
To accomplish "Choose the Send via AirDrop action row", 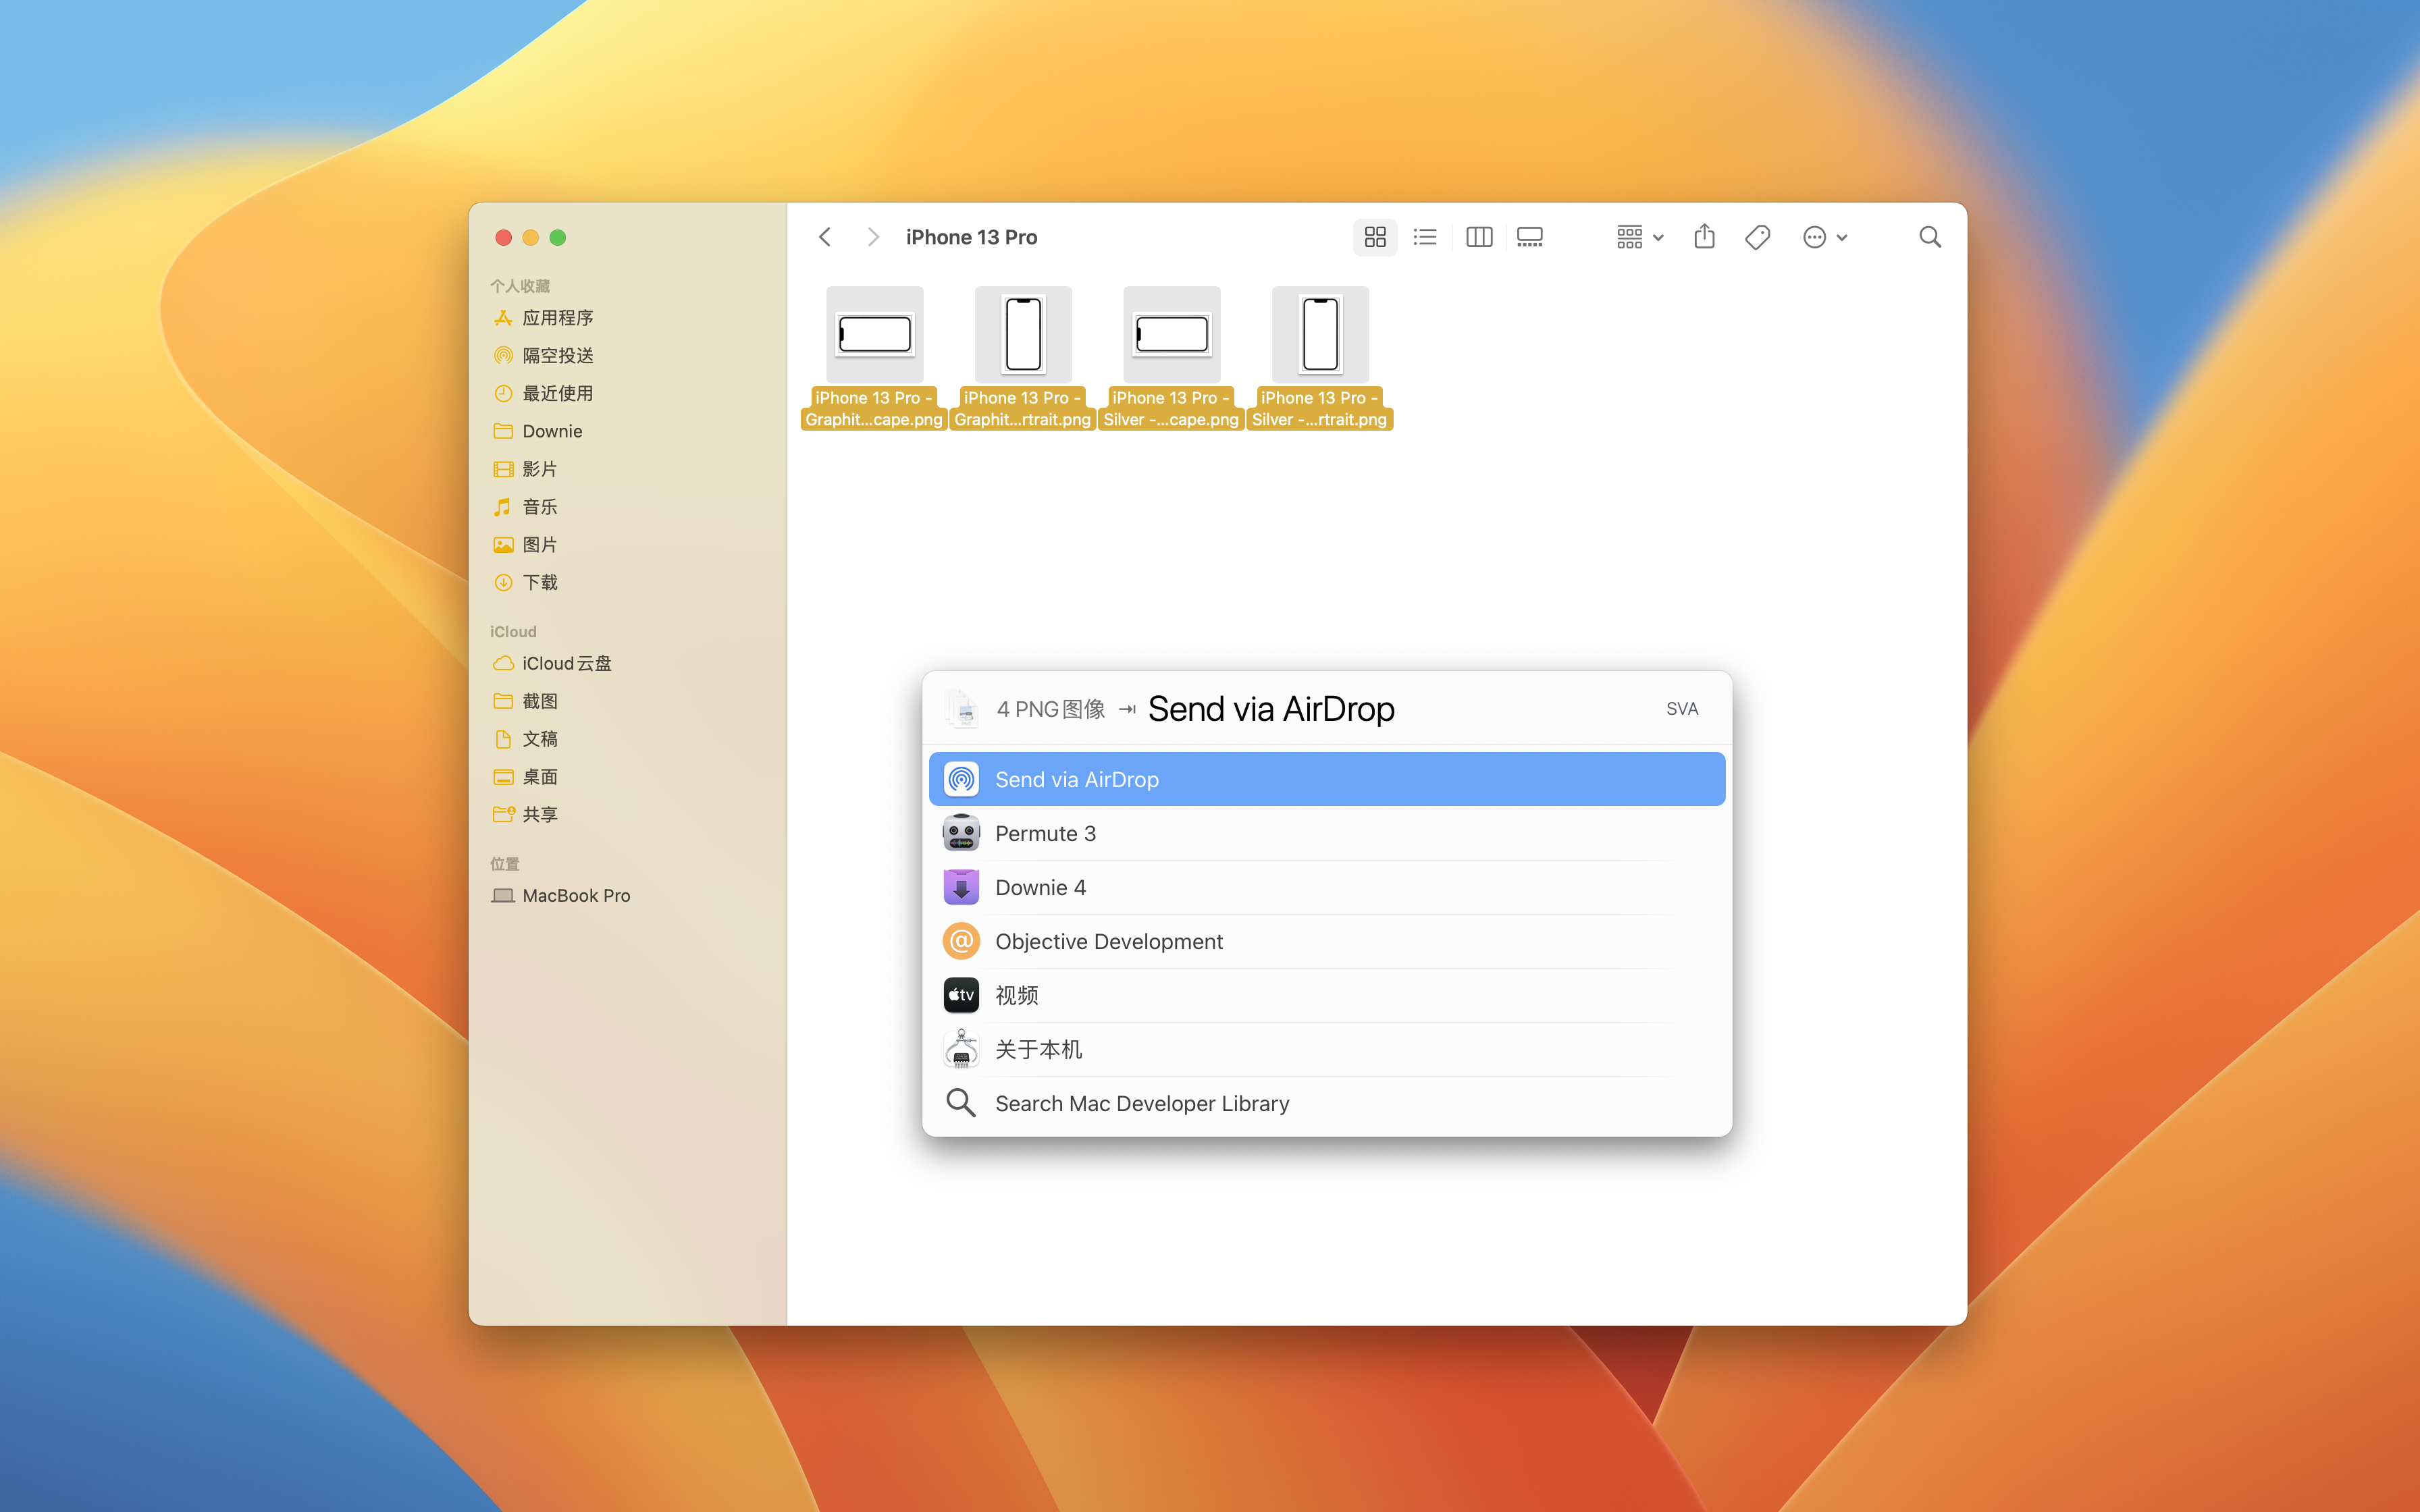I will [x=1327, y=779].
